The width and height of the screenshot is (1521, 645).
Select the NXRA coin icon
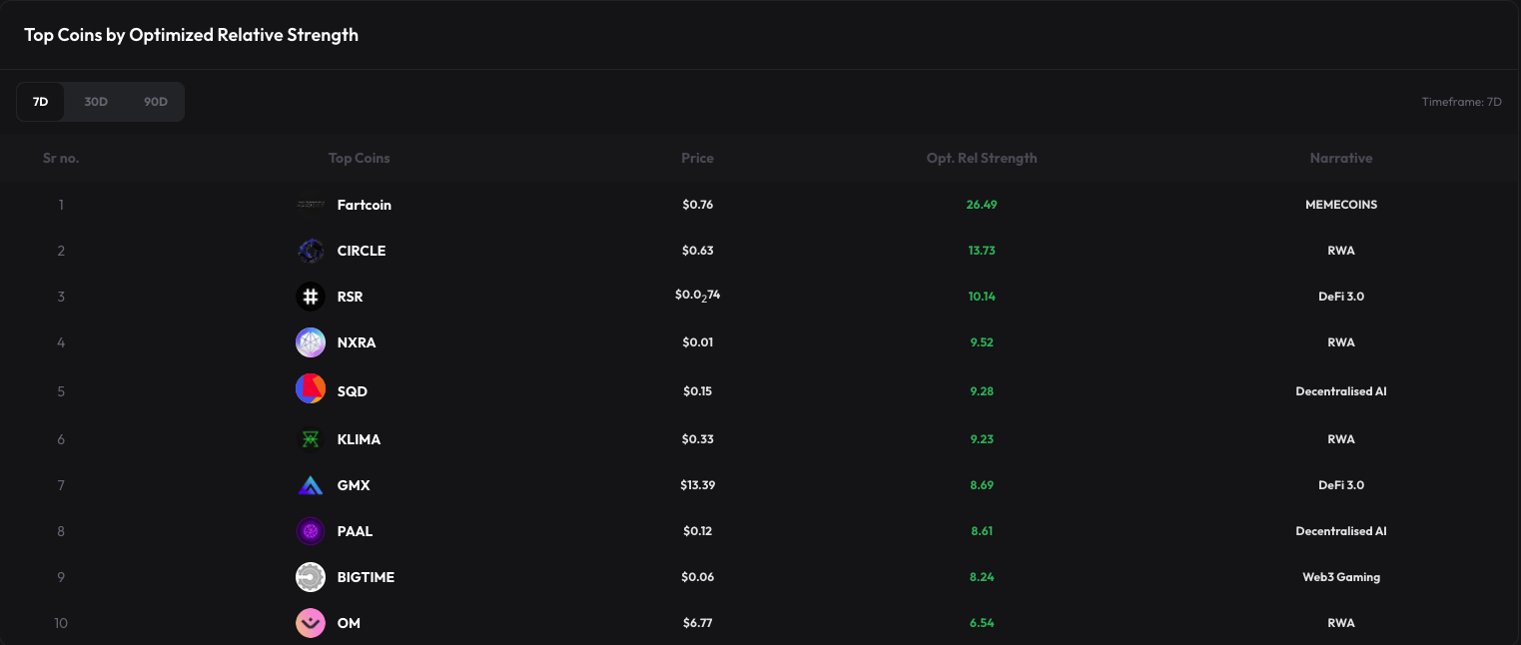pos(311,342)
